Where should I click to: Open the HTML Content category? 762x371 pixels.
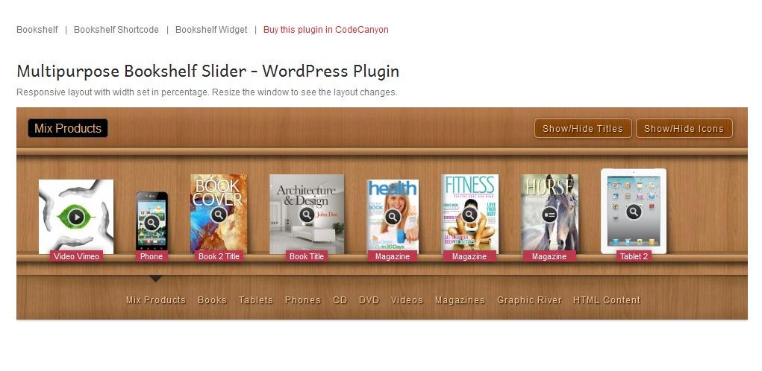pyautogui.click(x=607, y=300)
